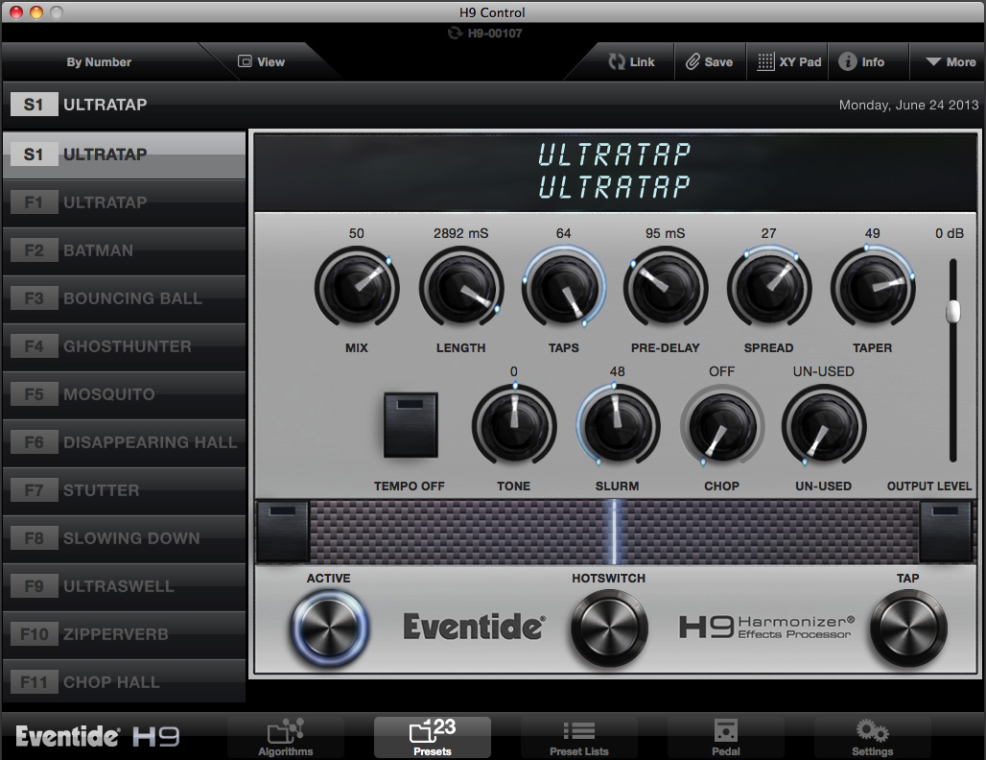Click the TONE knob
Screen dimensions: 986x760
(x=514, y=426)
